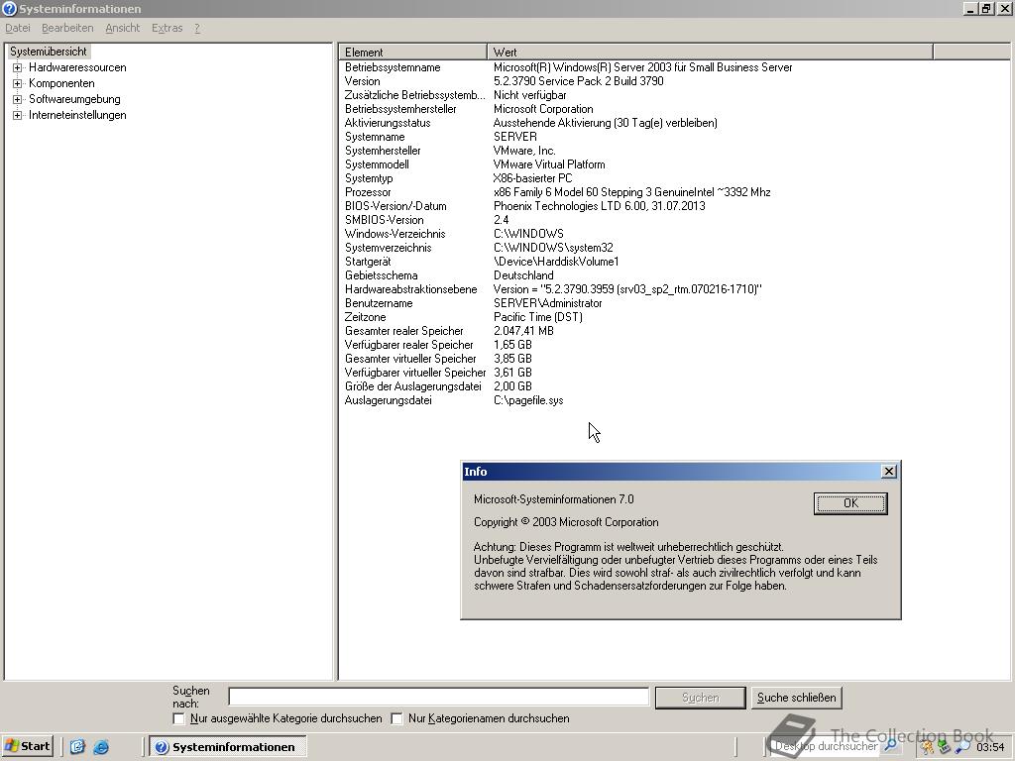Select the Hardwareressourcen tree label
The height and width of the screenshot is (761, 1015).
click(x=77, y=67)
